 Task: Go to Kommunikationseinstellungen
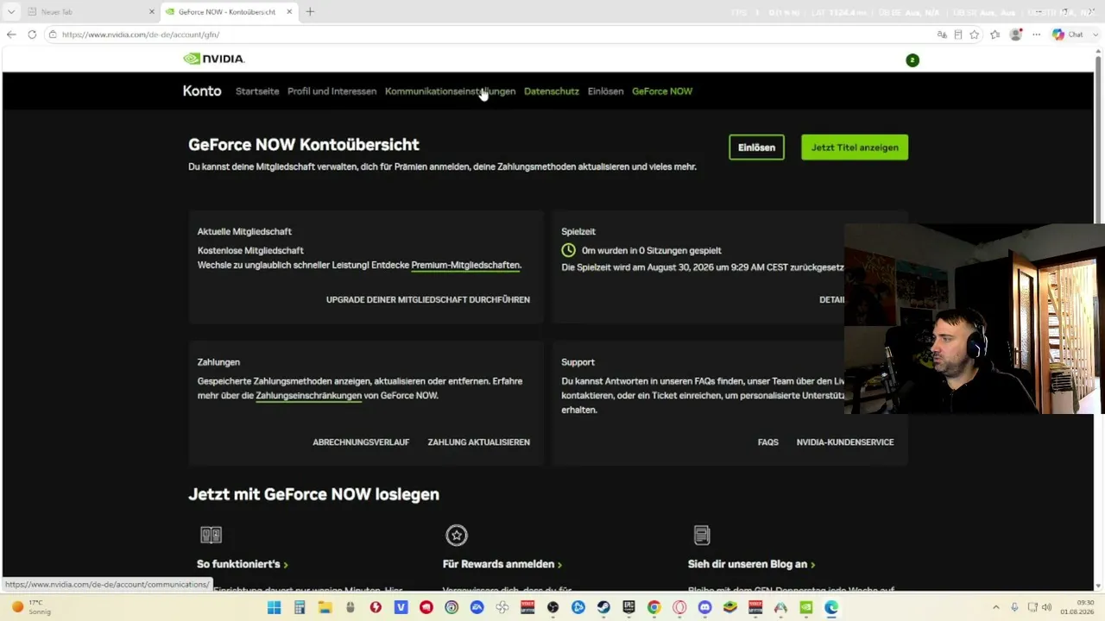(450, 91)
